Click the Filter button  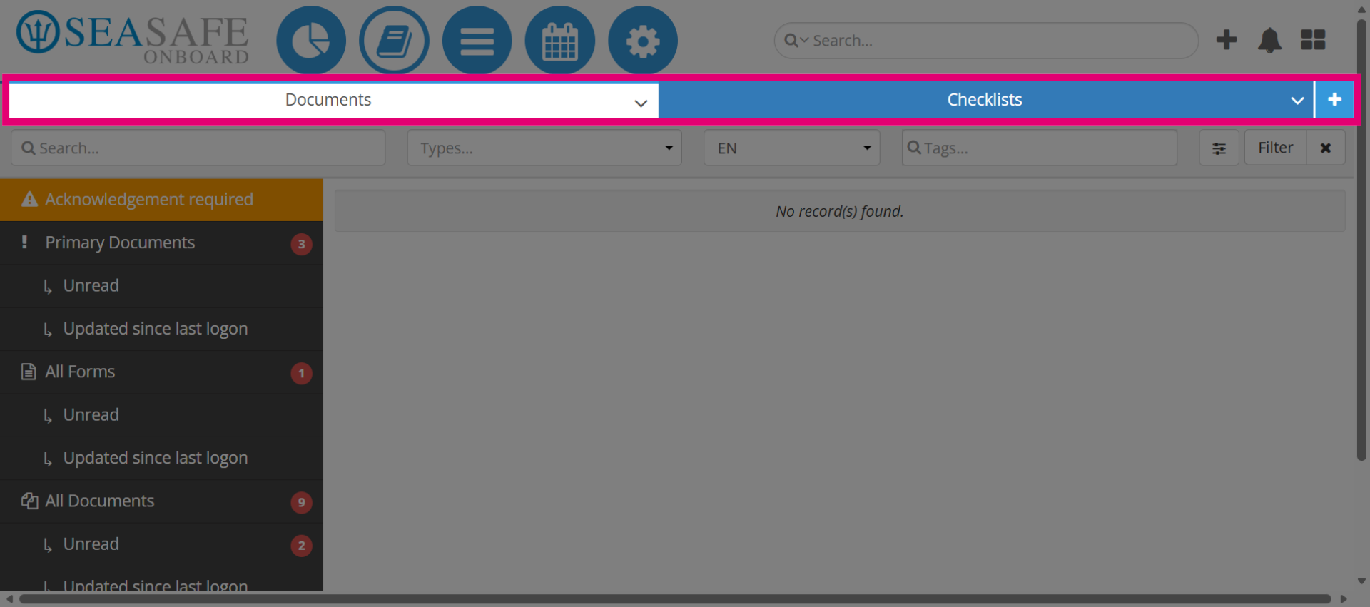[x=1275, y=148]
